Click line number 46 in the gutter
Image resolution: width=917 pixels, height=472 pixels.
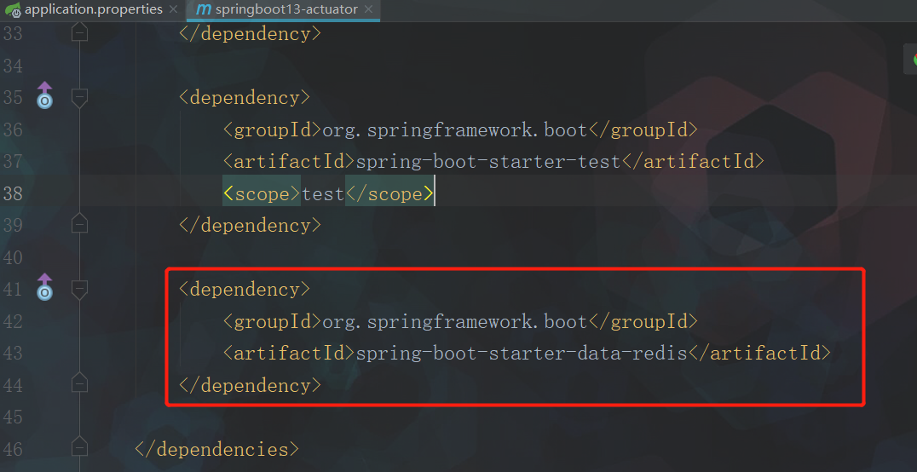(13, 449)
